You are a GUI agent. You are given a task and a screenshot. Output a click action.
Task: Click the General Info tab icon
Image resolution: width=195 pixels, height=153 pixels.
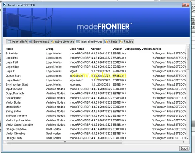(9, 41)
